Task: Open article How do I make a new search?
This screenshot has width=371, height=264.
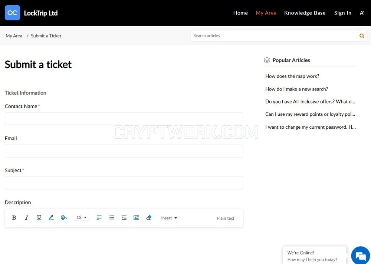Action: point(296,89)
